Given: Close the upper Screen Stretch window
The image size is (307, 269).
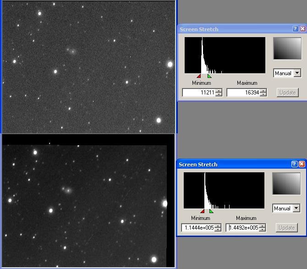Looking at the screenshot, I should click(x=302, y=29).
